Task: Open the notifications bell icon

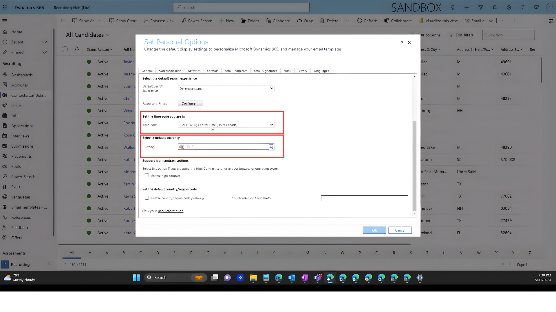Action: (x=495, y=8)
